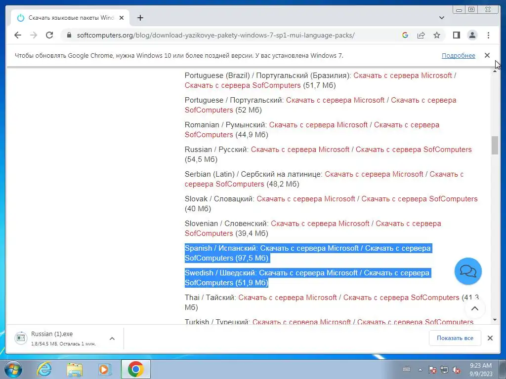Click the scroll-to-top arrow button
Image resolution: width=506 pixels, height=379 pixels.
coord(475,308)
